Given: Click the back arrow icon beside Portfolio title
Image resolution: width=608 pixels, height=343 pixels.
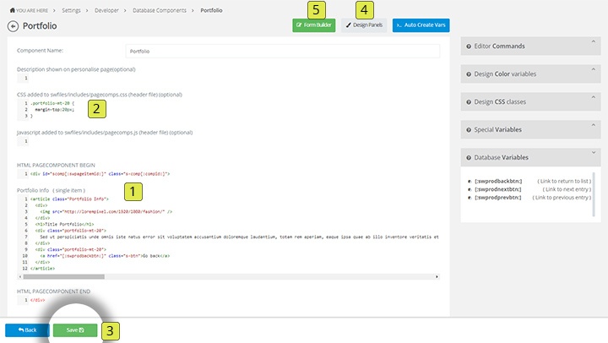Looking at the screenshot, I should [x=13, y=26].
